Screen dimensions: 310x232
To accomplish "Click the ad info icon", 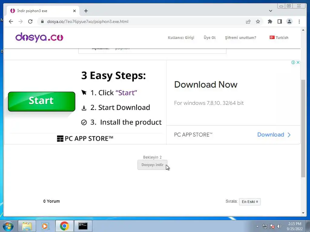I will pyautogui.click(x=293, y=62).
